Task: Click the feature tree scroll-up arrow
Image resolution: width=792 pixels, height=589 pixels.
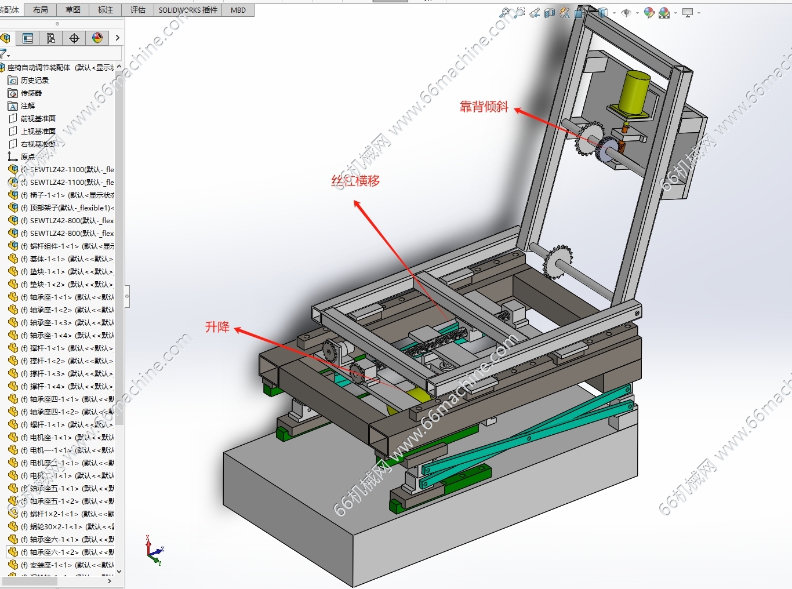Action: pyautogui.click(x=119, y=67)
